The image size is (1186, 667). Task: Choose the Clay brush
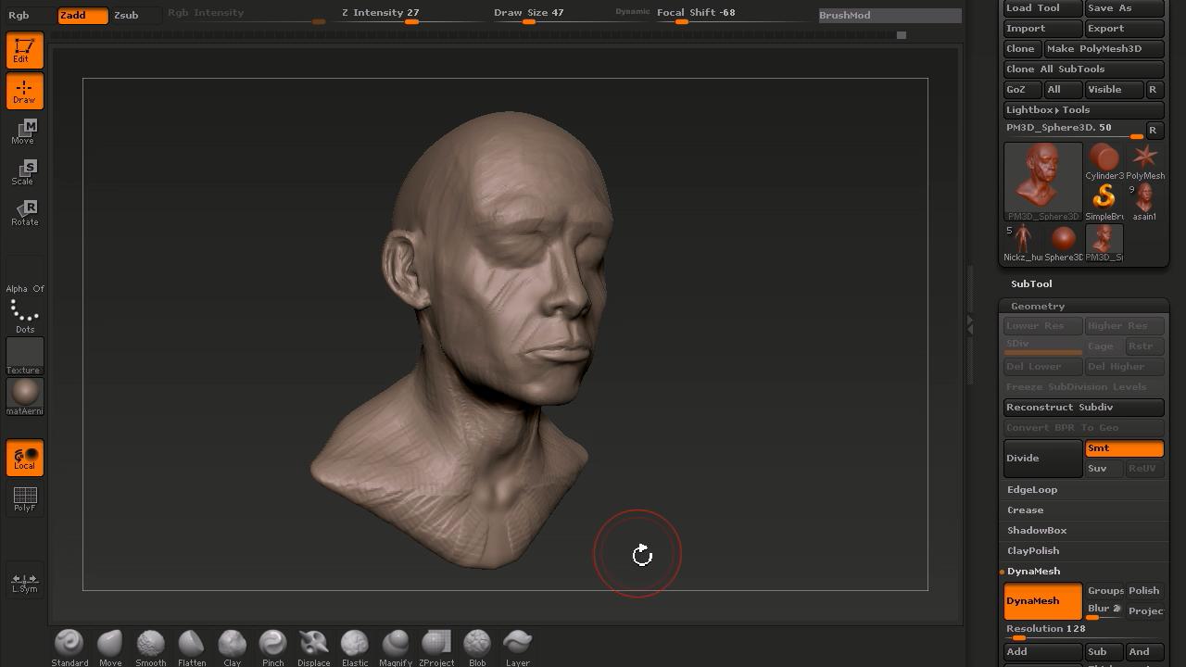point(232,646)
